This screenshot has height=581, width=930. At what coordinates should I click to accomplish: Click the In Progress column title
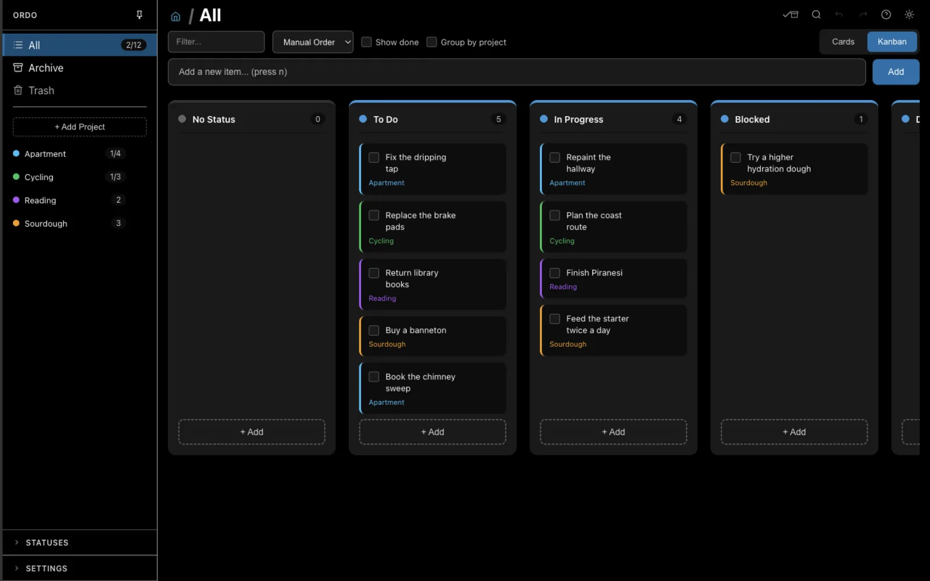578,119
